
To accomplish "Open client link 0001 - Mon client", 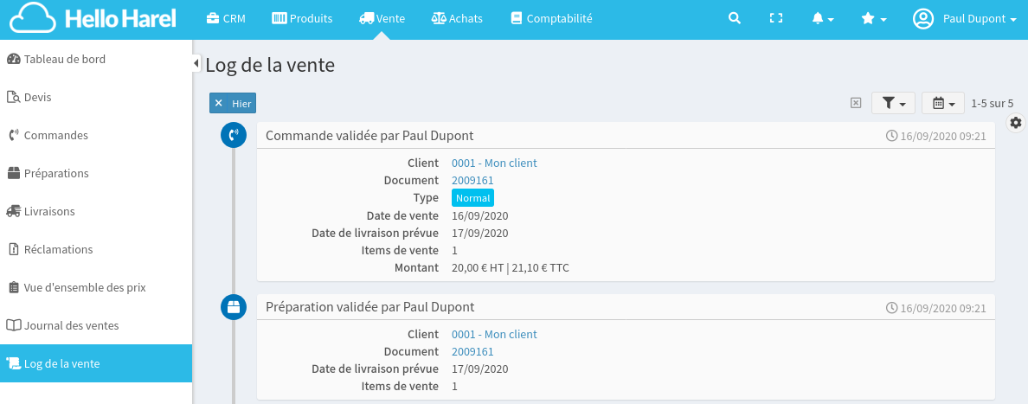I will tap(494, 163).
